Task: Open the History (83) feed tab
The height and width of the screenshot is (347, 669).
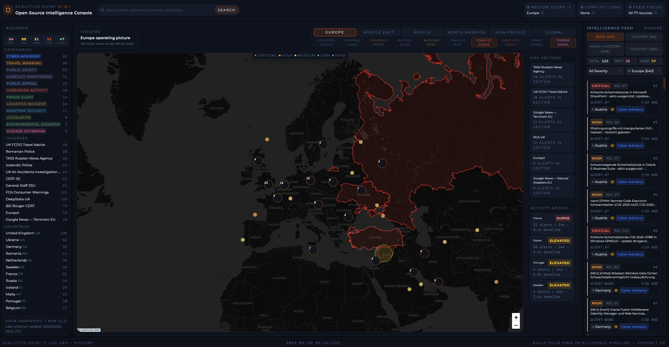Action: (644, 37)
